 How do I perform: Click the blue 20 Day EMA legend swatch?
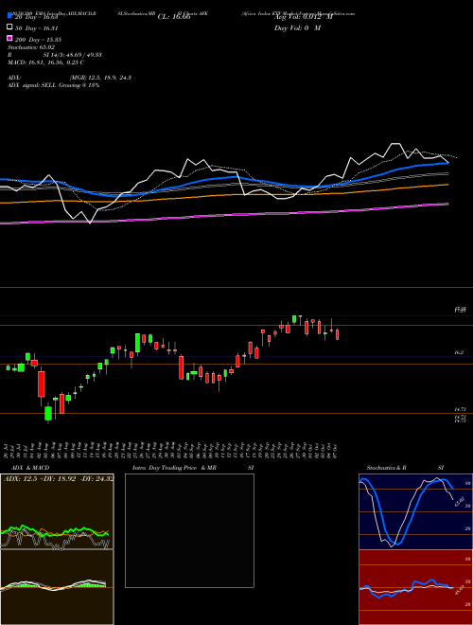click(9, 16)
